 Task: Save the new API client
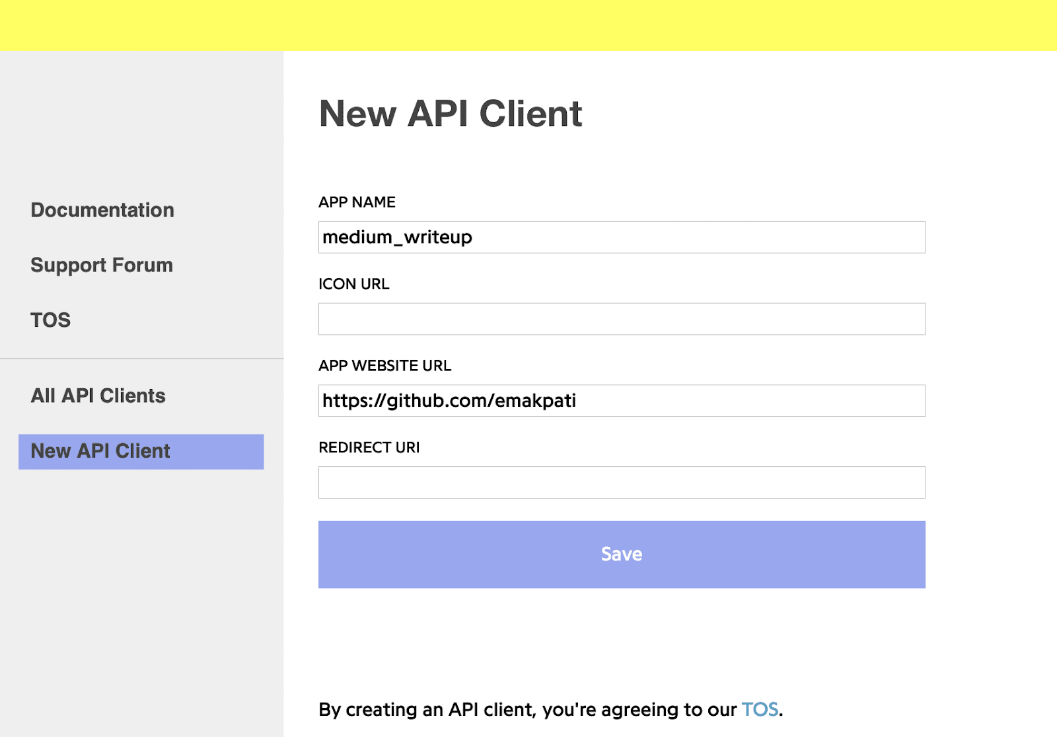pyautogui.click(x=622, y=555)
